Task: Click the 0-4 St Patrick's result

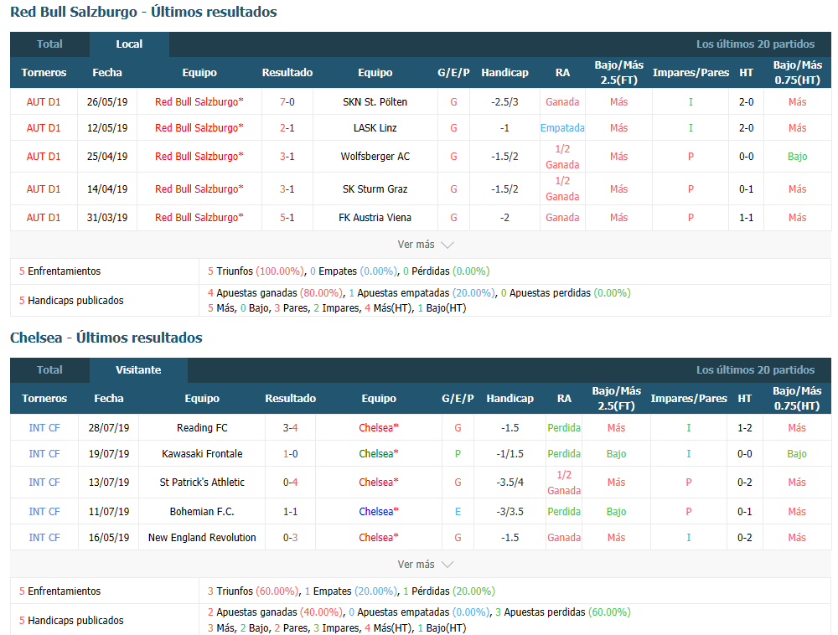Action: tap(290, 483)
